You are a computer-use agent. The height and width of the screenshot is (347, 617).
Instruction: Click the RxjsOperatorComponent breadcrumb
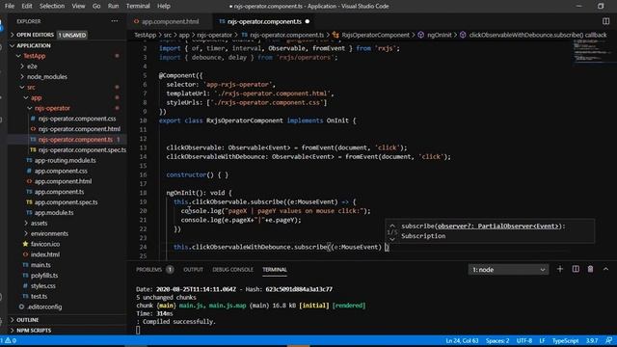coord(375,35)
